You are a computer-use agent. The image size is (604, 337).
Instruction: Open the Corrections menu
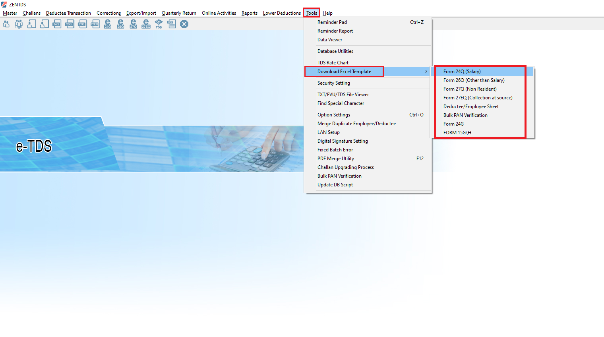(108, 13)
